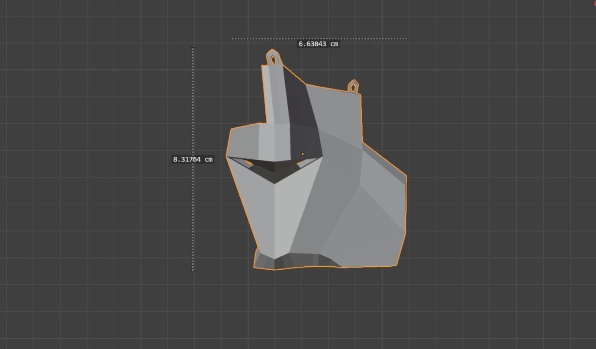Select the left endpoint of the horizontal ruler
This screenshot has width=596, height=349.
coord(230,39)
